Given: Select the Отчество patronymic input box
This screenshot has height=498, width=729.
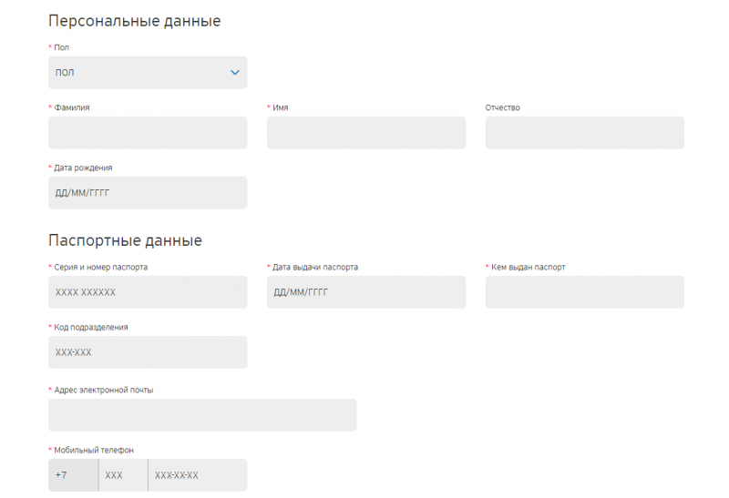Looking at the screenshot, I should click(584, 133).
